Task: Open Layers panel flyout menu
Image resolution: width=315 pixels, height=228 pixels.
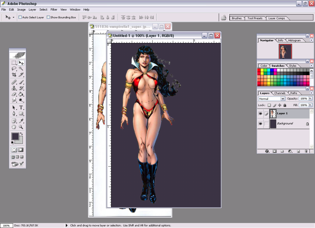Action: coord(311,93)
